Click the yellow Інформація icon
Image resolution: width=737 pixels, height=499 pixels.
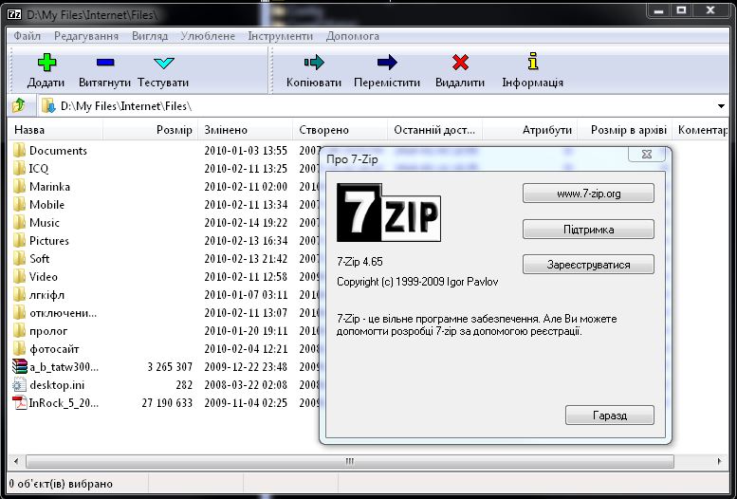[x=532, y=62]
